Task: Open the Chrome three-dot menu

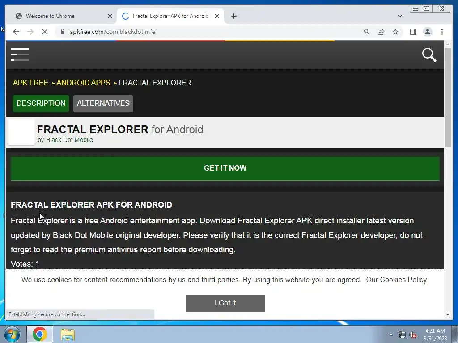Action: (442, 32)
